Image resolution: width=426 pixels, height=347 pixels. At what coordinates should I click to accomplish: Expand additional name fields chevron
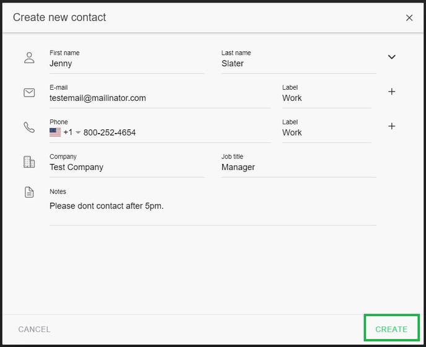(391, 57)
